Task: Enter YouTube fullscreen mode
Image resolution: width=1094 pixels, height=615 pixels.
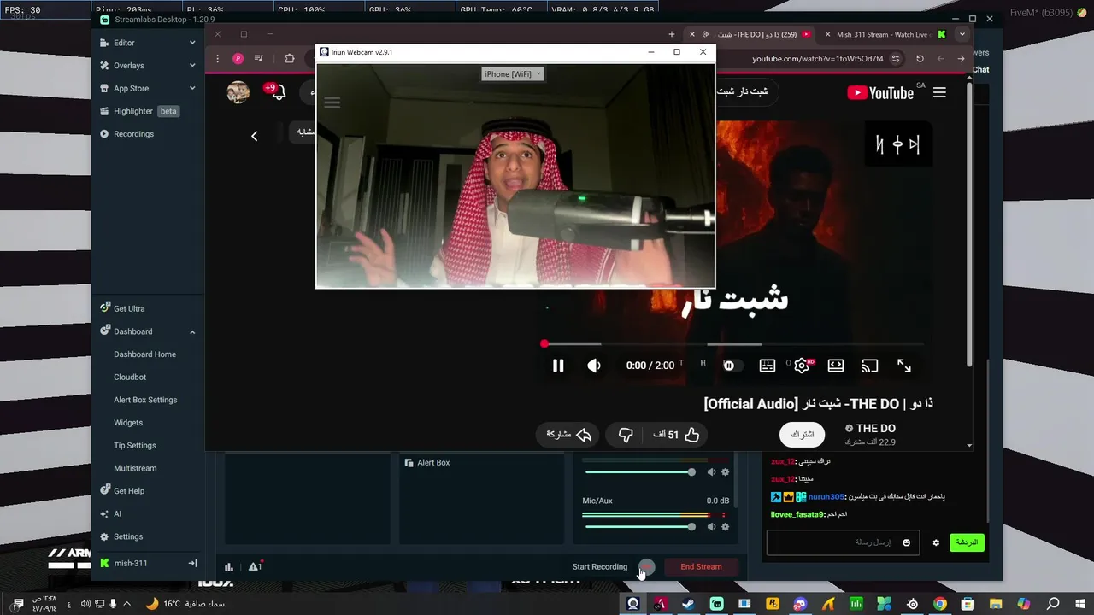Action: pos(904,366)
